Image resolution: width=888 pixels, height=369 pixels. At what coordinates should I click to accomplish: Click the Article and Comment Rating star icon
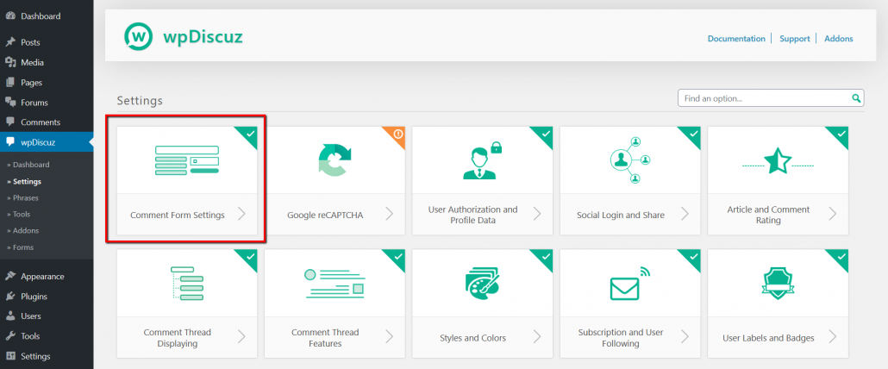779,160
